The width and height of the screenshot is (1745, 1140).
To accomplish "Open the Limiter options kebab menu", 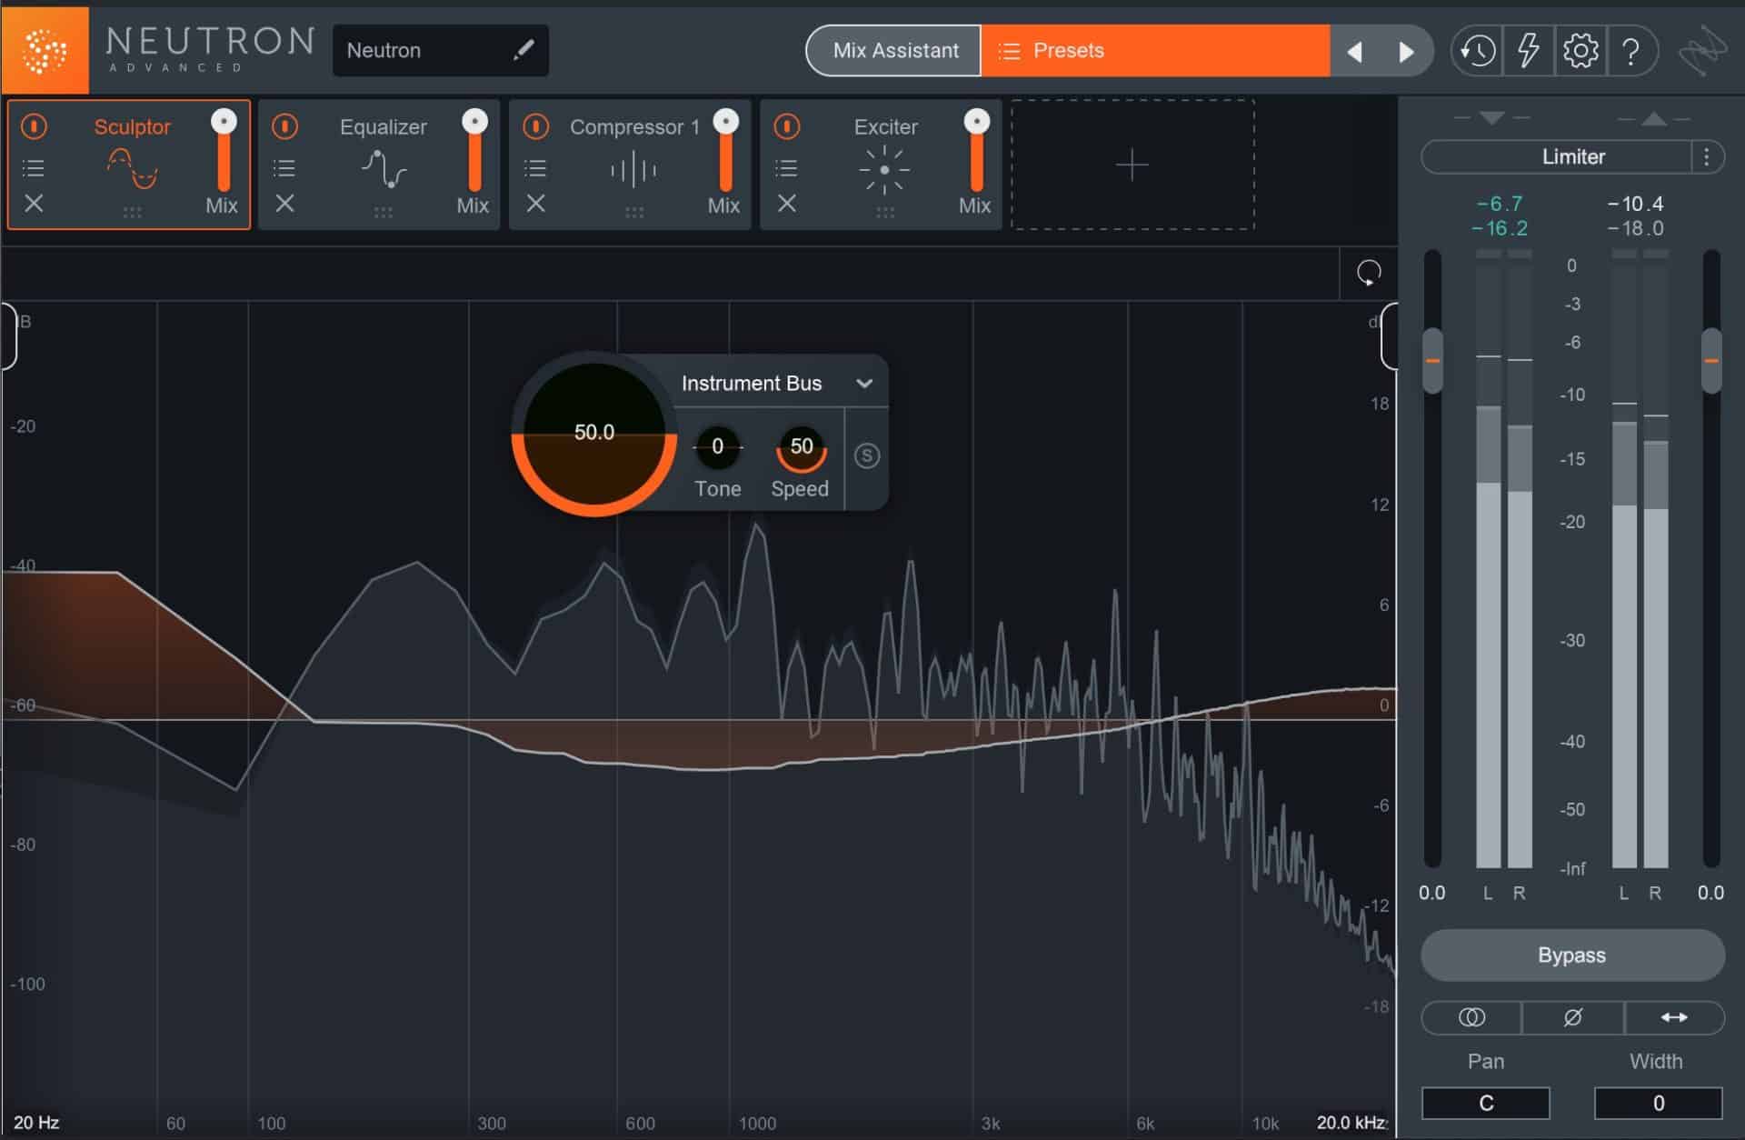I will [x=1707, y=156].
